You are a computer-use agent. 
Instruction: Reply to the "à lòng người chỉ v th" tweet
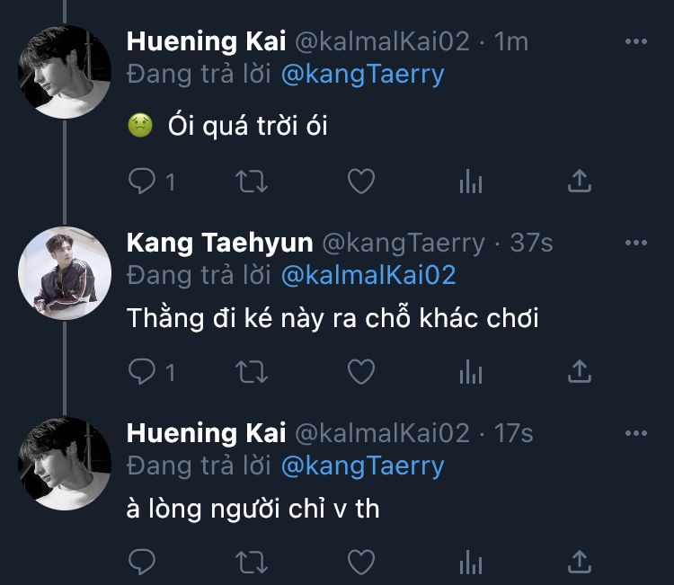(x=143, y=563)
